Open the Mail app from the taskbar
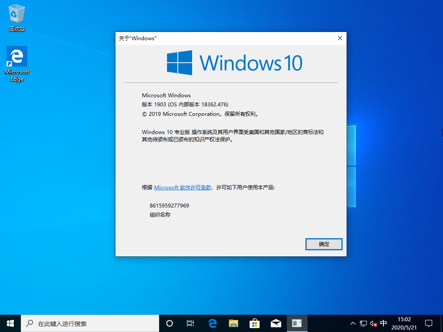This screenshot has height=332, width=443. (276, 323)
